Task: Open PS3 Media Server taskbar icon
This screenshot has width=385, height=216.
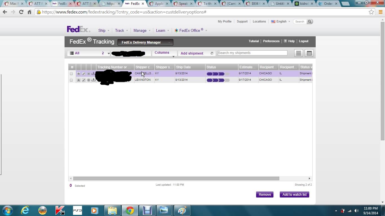Action: (x=77, y=210)
